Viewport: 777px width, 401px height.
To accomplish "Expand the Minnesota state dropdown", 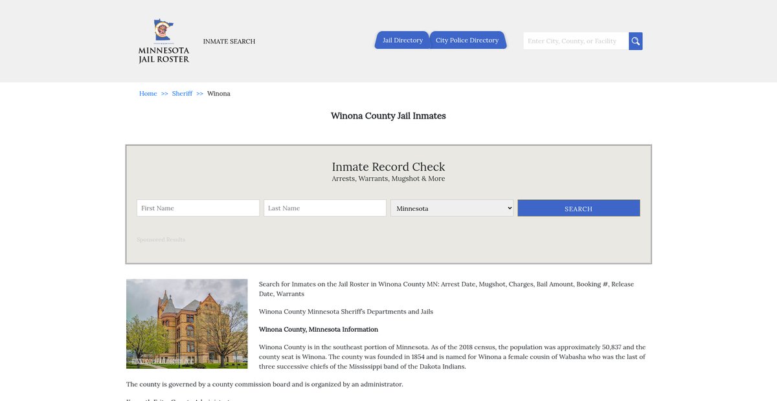I will click(452, 208).
